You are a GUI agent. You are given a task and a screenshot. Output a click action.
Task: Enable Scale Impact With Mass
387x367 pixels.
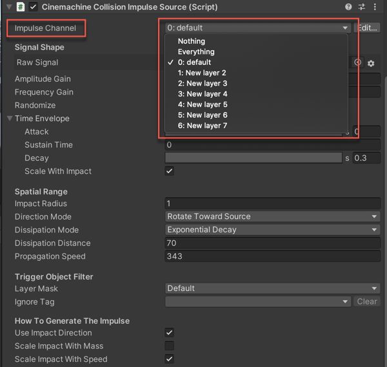[170, 346]
